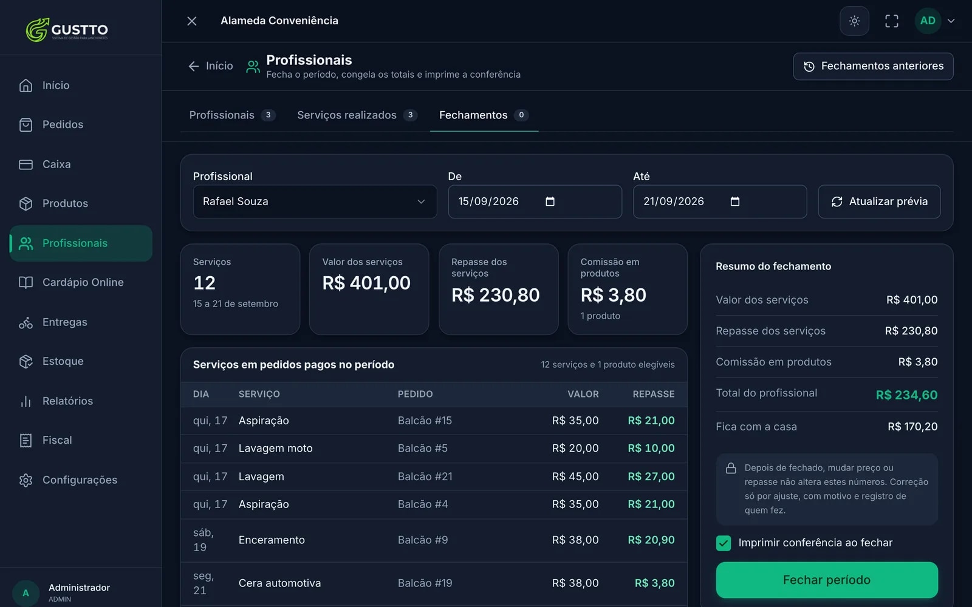The height and width of the screenshot is (607, 972).
Task: Toggle light theme sun icon
Action: (x=854, y=21)
